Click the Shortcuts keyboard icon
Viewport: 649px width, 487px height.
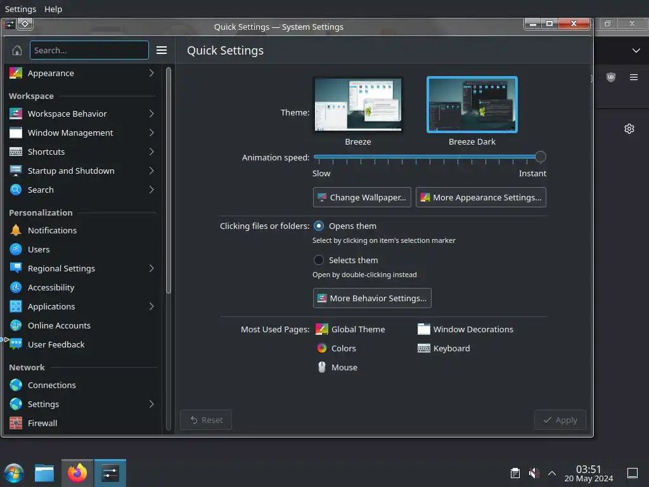[x=16, y=152]
